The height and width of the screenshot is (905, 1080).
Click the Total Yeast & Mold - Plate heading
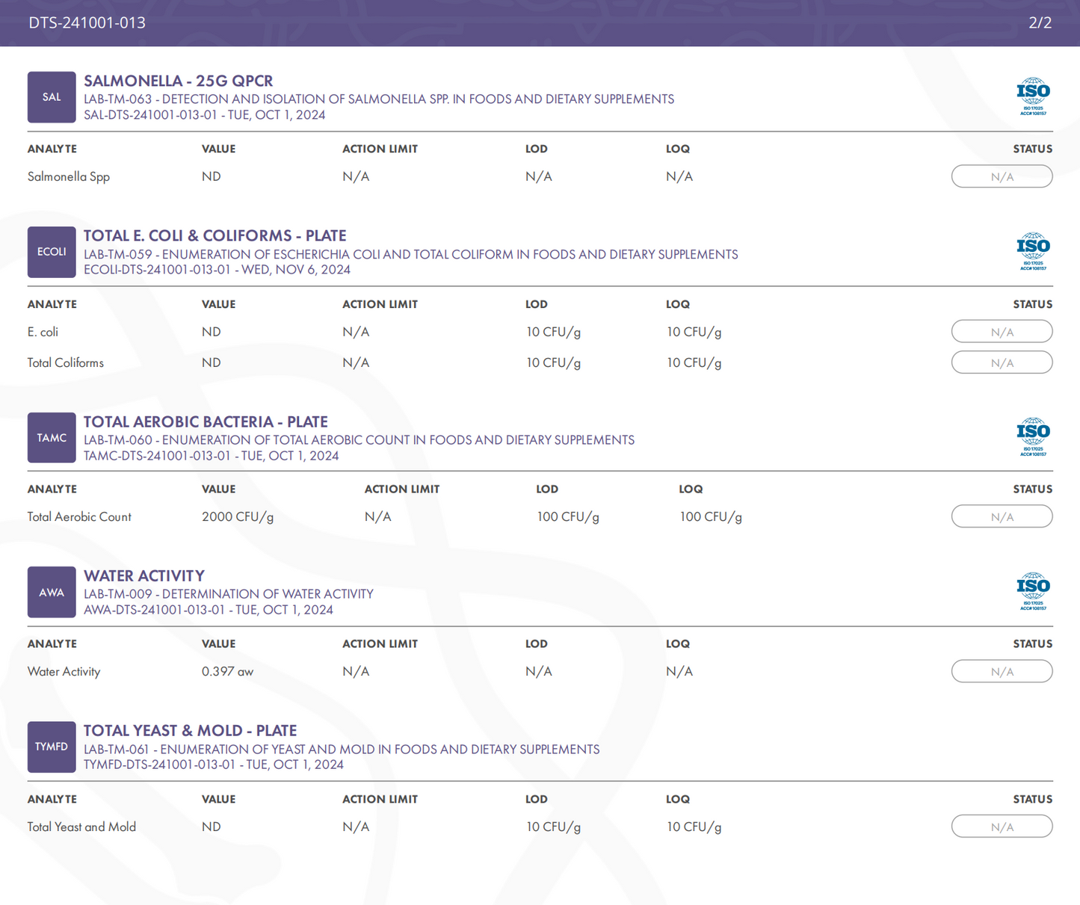[190, 730]
